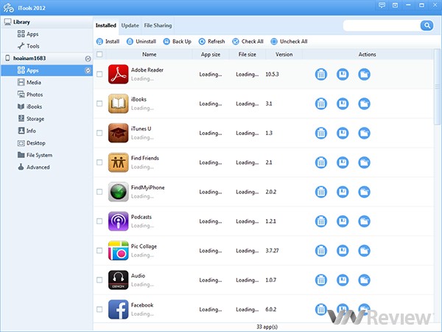Click the Back Up icon for Adobe Reader
The image size is (442, 332).
(343, 75)
